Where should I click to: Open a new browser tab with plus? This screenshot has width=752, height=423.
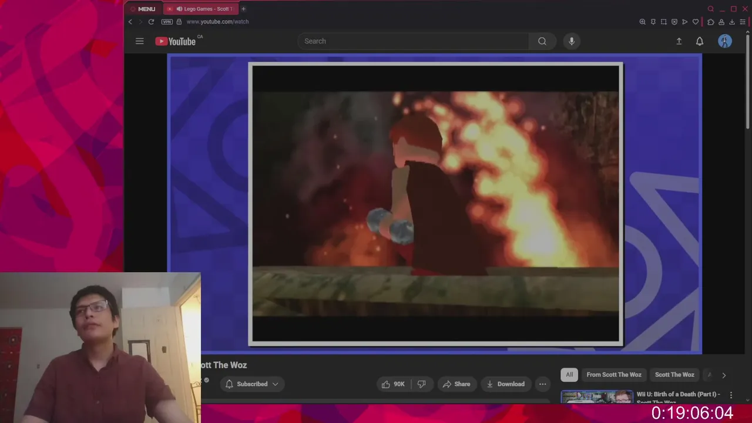click(243, 9)
